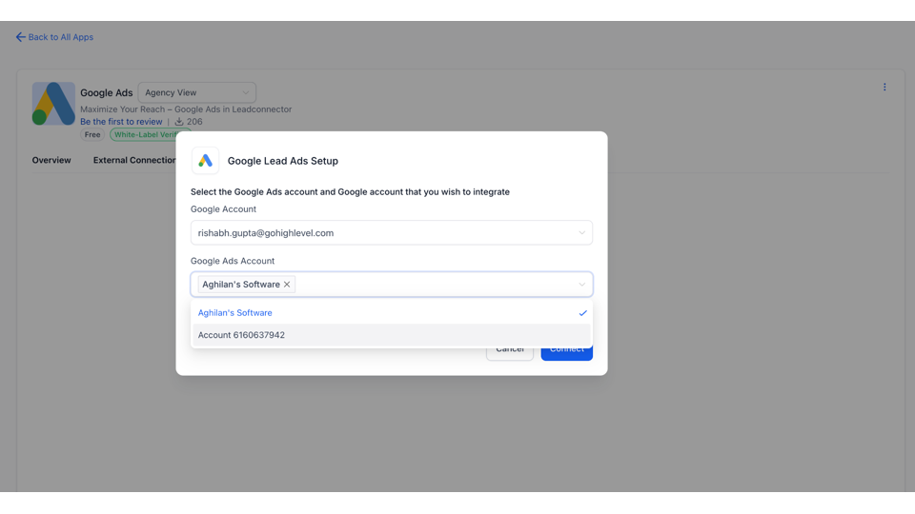The height and width of the screenshot is (514, 915).
Task: Remove the Aghilan's Software tag
Action: pos(287,285)
